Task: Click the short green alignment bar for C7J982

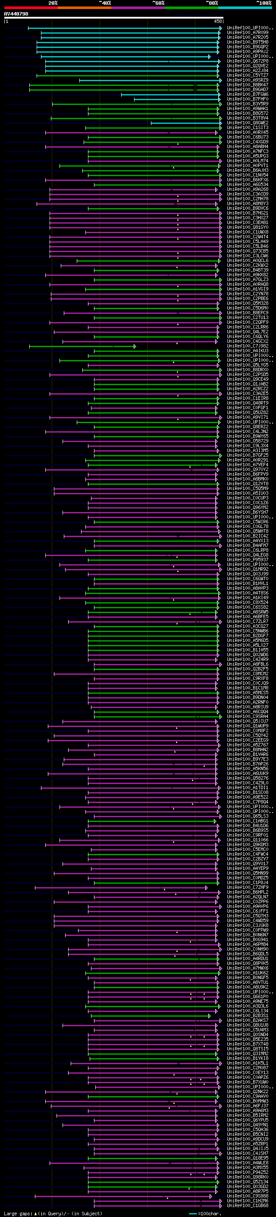Action: point(82,346)
